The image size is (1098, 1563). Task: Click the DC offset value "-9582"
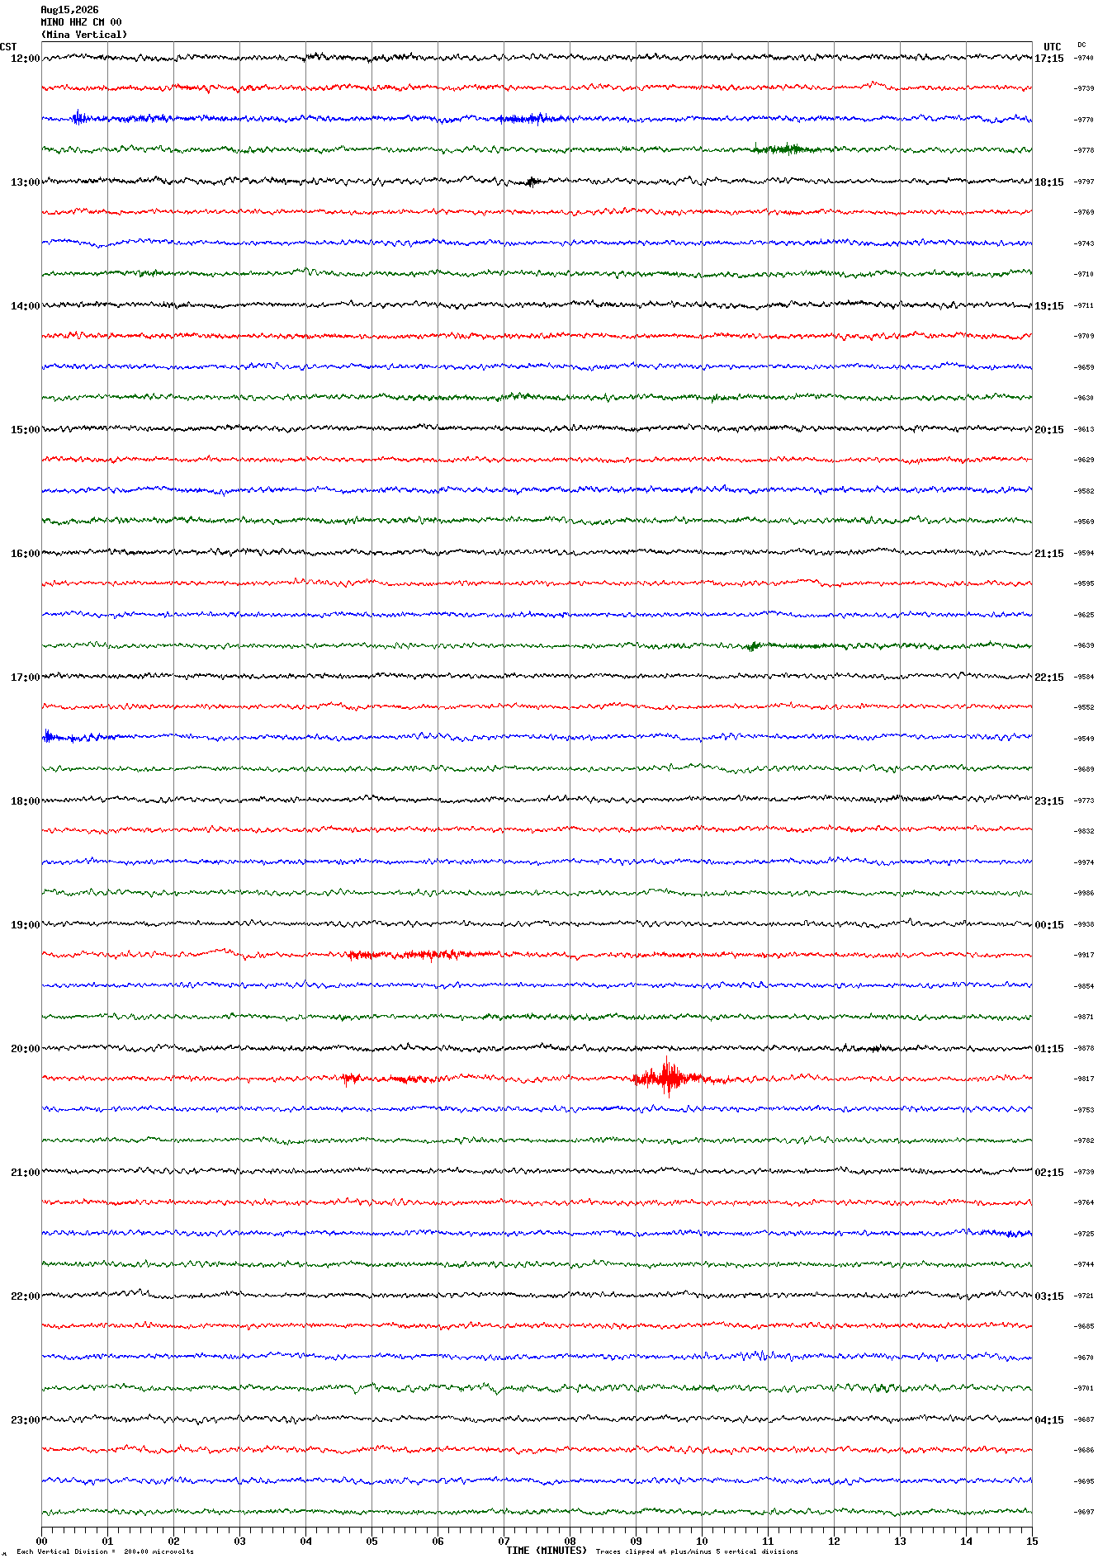click(x=1084, y=491)
